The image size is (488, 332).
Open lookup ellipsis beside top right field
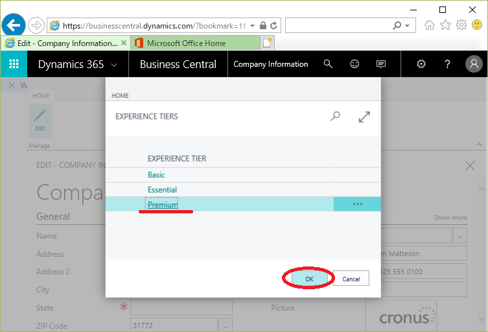pos(460,236)
